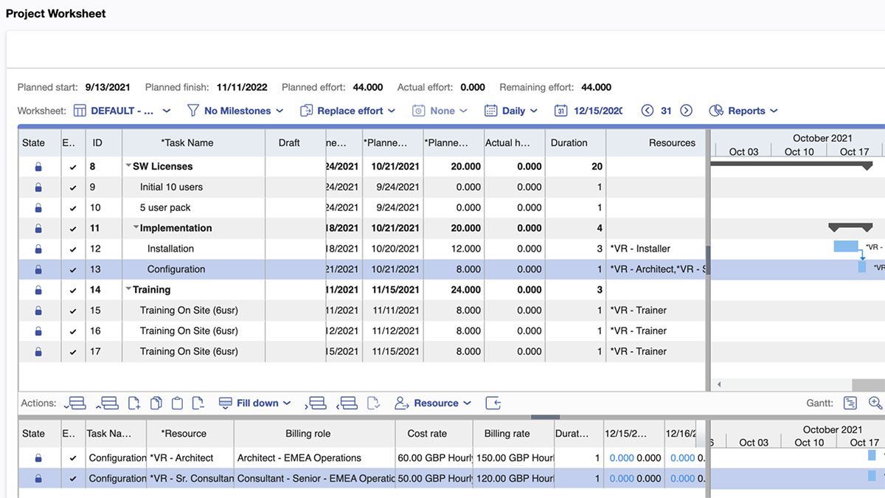Toggle the checkmark for task ID 8

click(x=72, y=167)
